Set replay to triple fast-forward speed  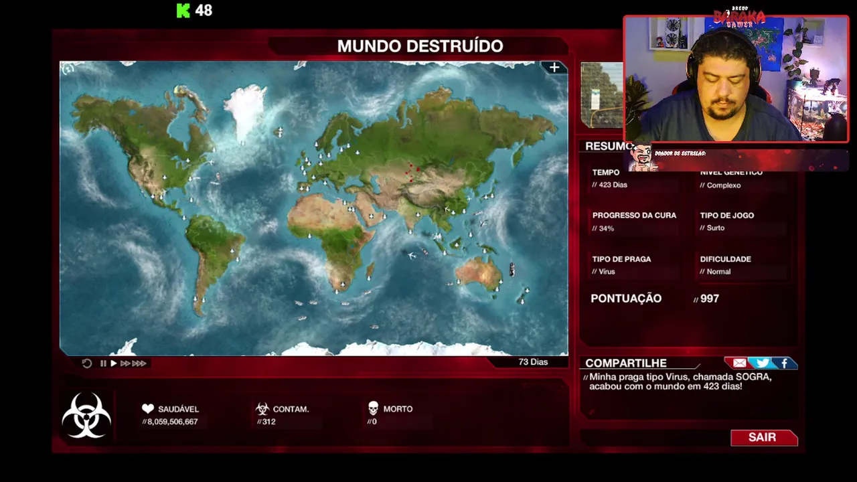tap(139, 364)
